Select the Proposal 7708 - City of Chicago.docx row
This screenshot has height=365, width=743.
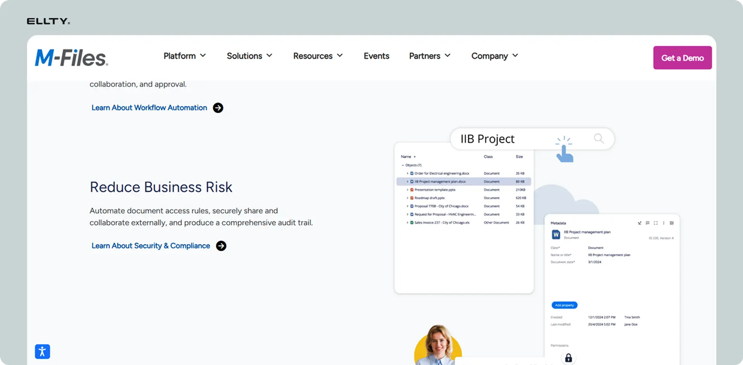point(464,206)
